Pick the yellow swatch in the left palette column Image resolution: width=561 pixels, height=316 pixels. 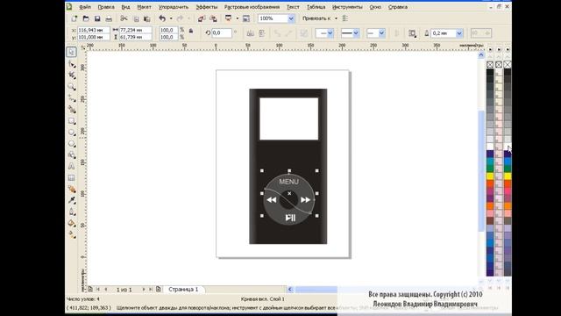(490, 176)
